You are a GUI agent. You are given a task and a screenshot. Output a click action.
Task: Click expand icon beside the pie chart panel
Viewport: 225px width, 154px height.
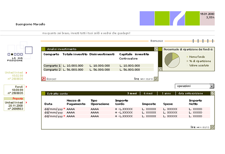[160, 69]
